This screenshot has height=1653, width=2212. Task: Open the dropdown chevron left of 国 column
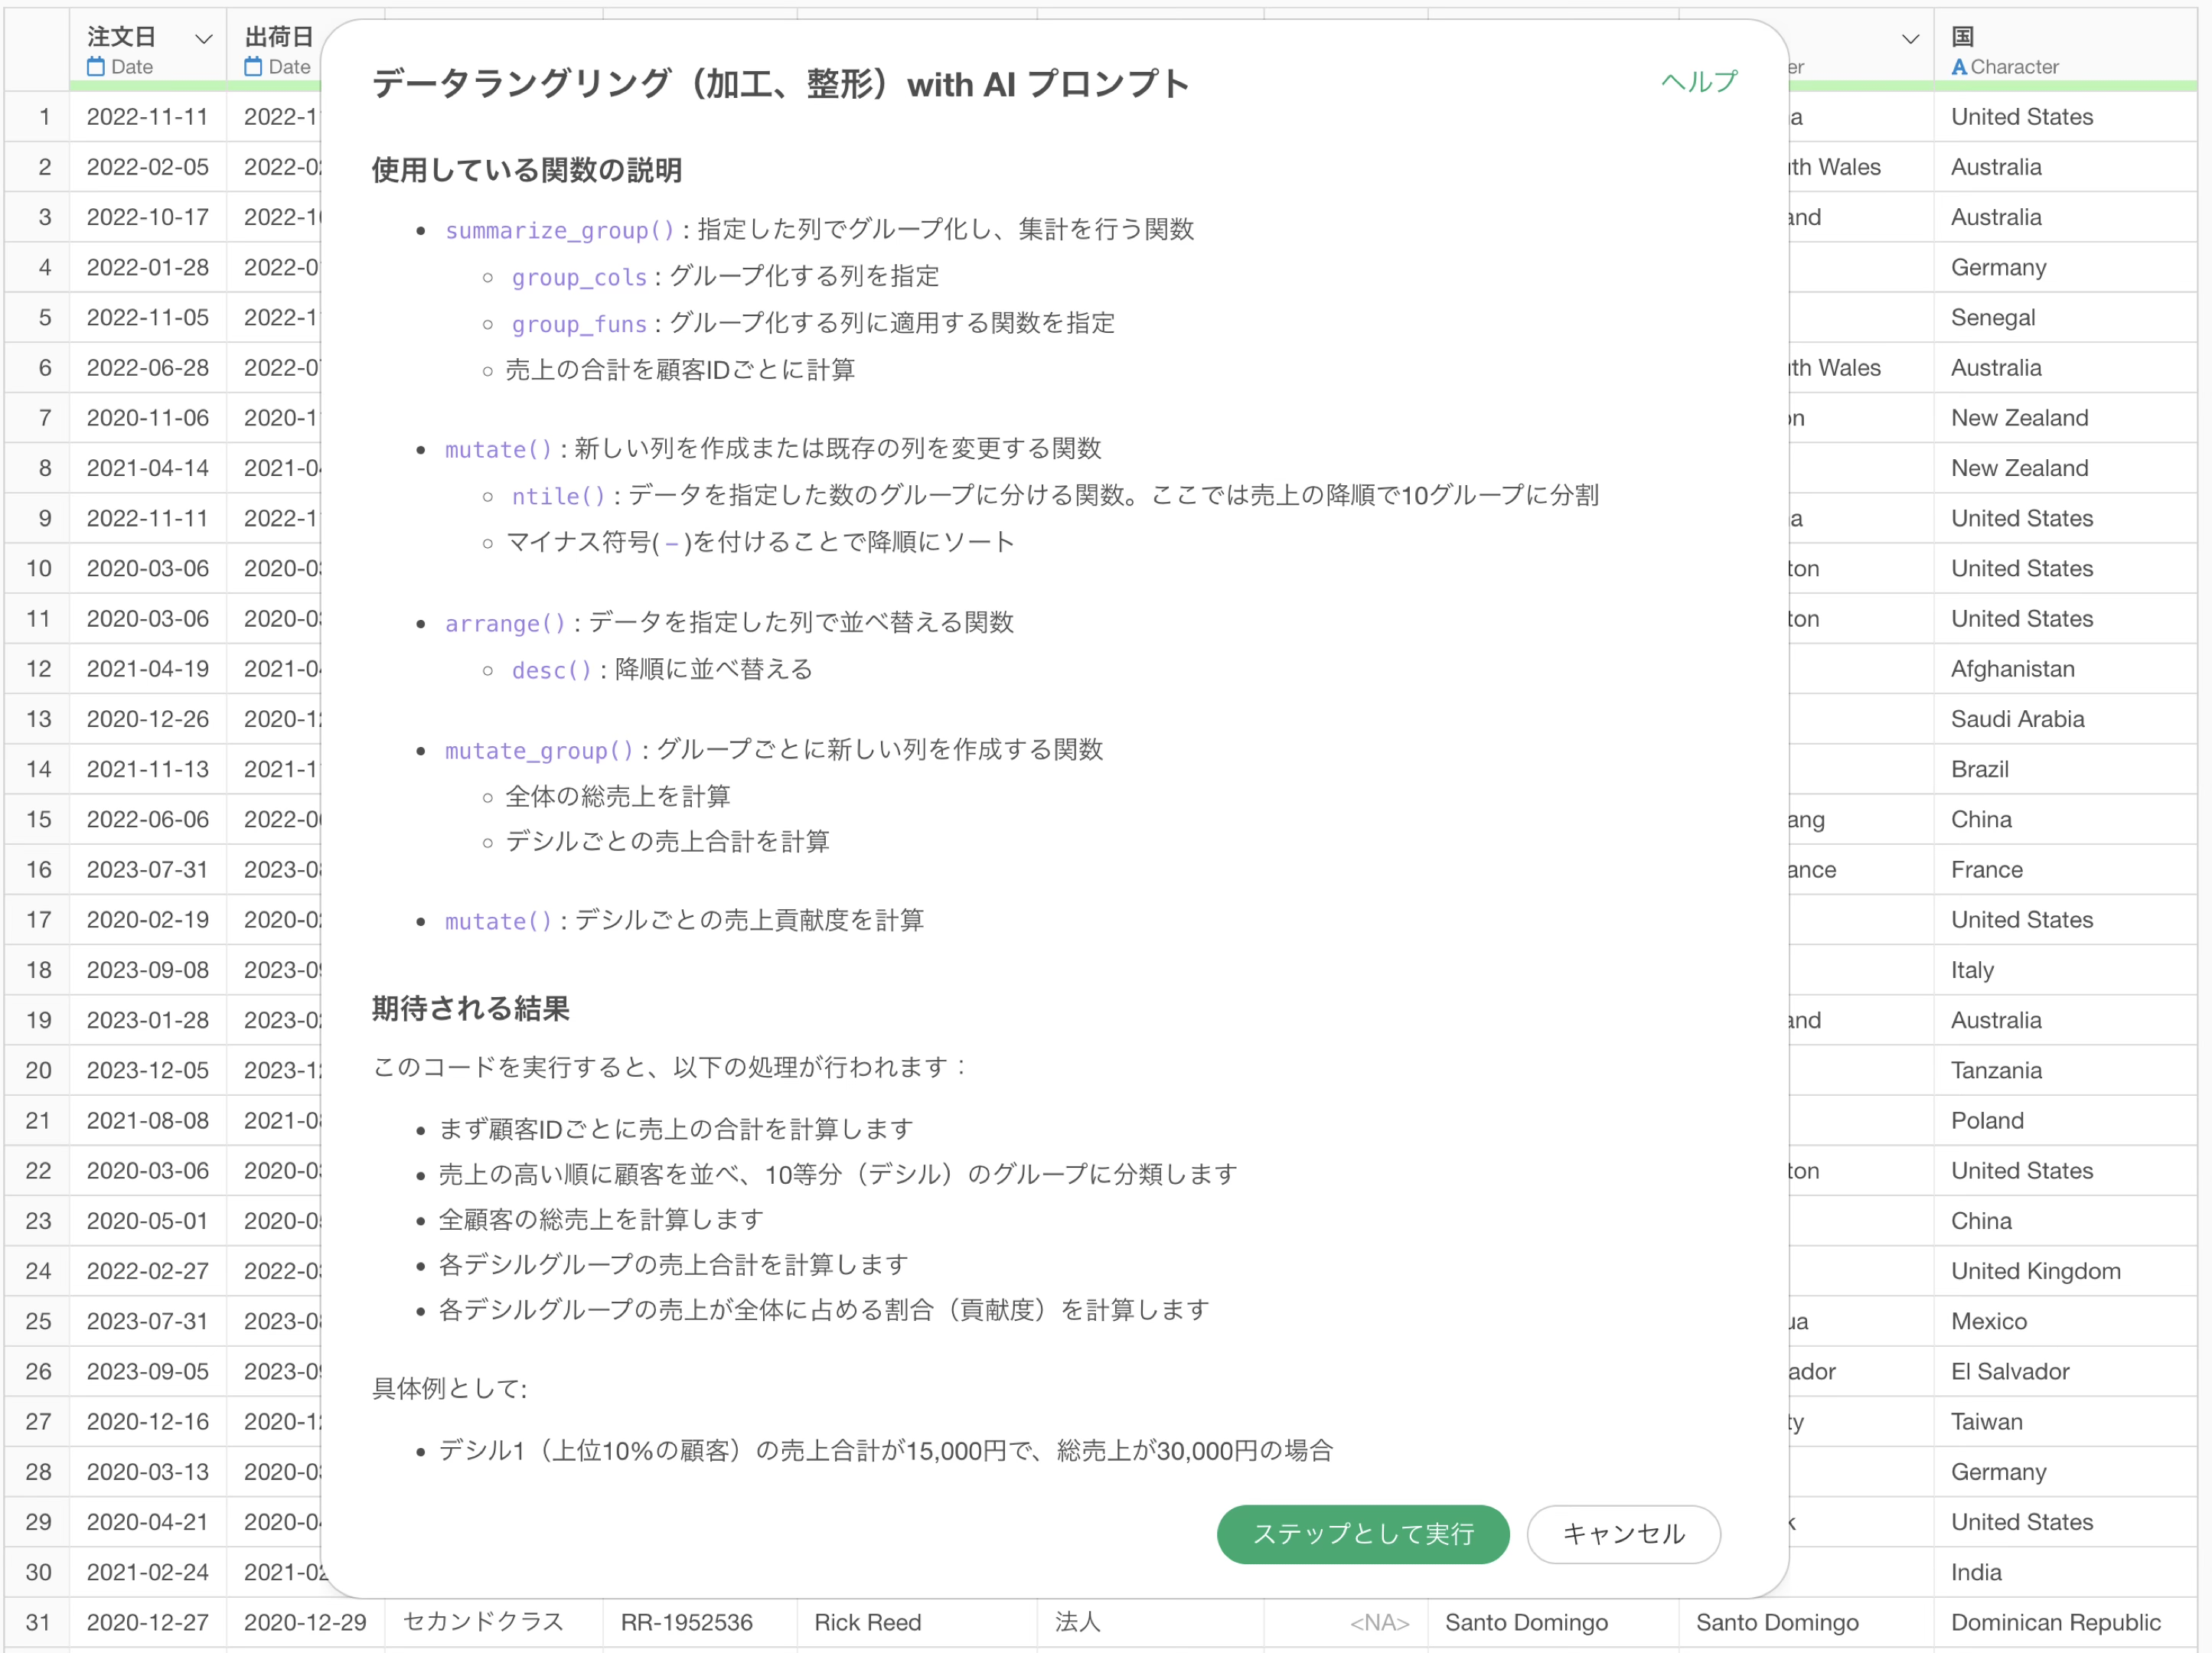pyautogui.click(x=1910, y=39)
